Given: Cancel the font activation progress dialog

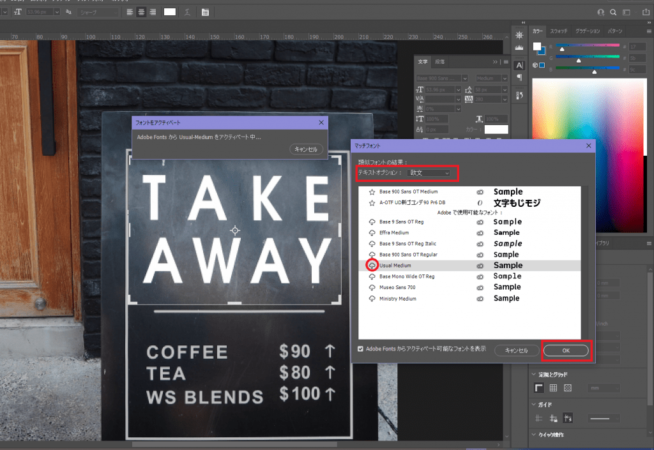Looking at the screenshot, I should [307, 149].
